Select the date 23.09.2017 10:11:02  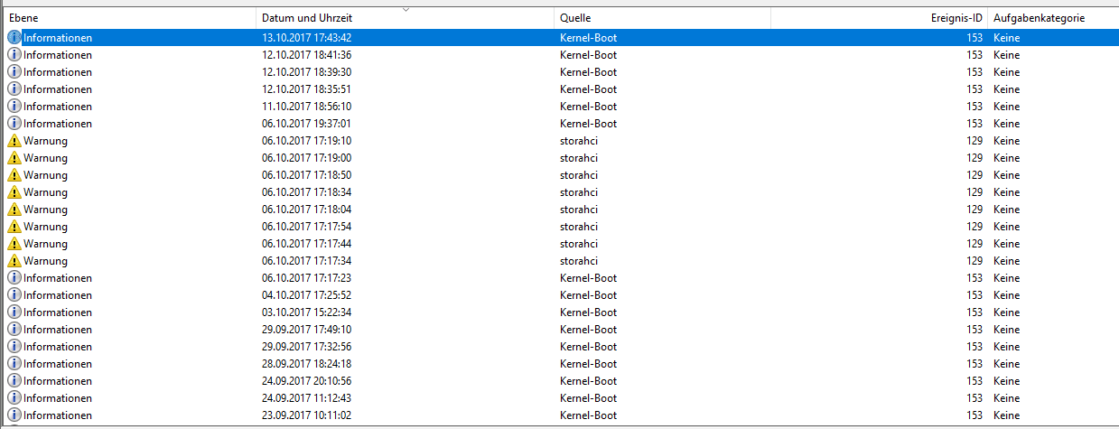point(306,415)
